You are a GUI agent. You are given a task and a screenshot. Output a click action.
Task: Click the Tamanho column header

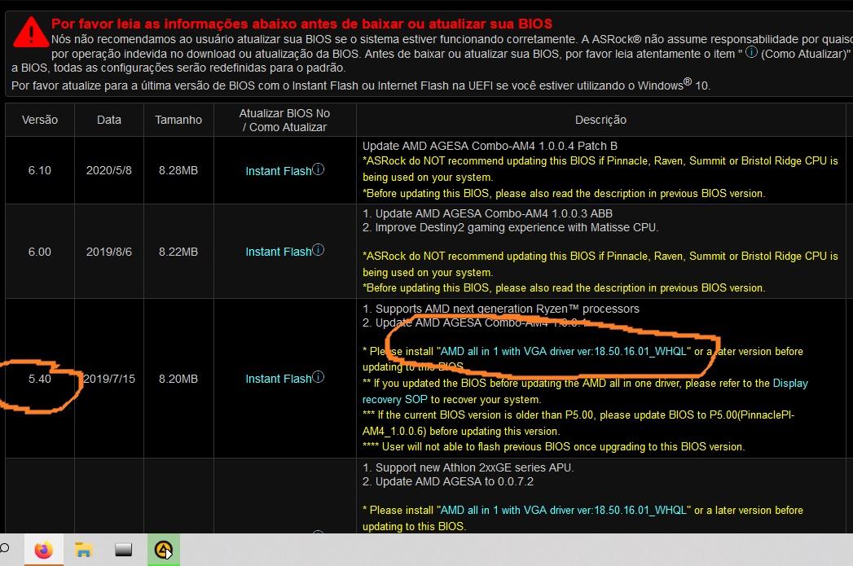[178, 120]
